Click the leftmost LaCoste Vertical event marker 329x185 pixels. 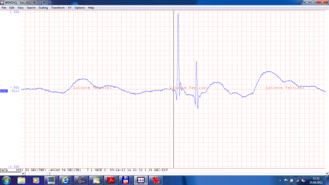[92, 88]
